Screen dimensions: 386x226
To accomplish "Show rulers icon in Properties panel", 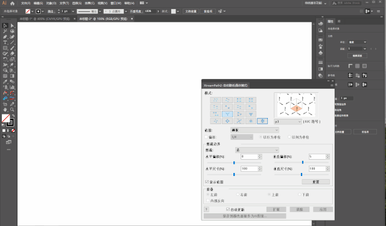I will (350, 66).
